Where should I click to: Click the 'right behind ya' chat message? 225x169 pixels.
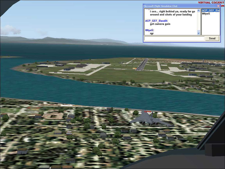(x=172, y=13)
